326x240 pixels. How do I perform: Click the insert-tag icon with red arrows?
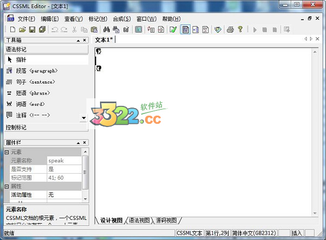tap(151, 29)
